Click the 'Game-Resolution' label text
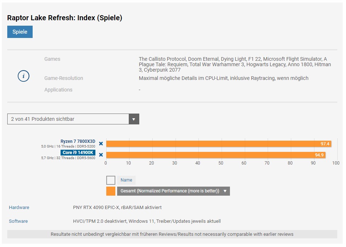 (63, 78)
